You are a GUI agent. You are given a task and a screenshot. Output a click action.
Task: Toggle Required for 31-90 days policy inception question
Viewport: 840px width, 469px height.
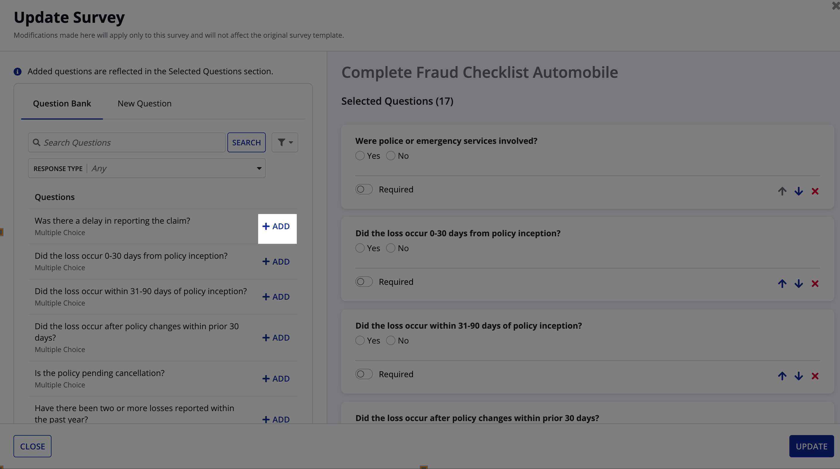click(364, 374)
